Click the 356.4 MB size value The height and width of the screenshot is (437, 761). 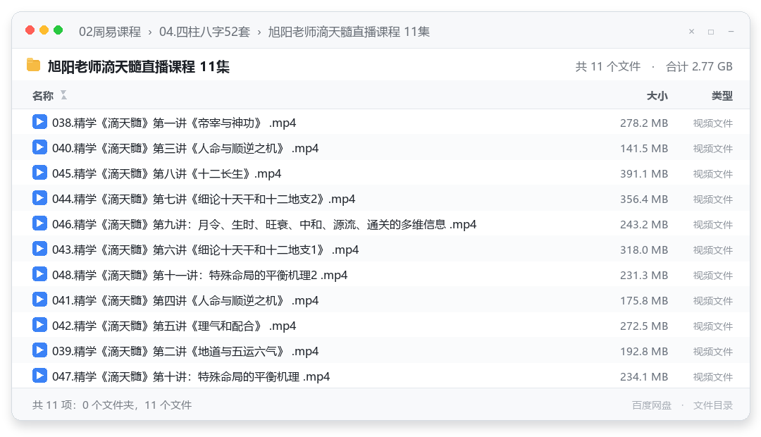[644, 199]
